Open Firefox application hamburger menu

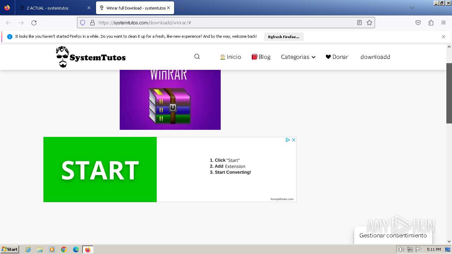click(444, 23)
